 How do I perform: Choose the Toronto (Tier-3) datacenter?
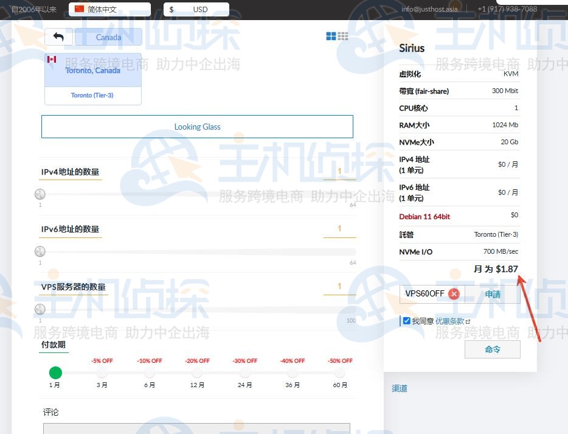tap(92, 96)
